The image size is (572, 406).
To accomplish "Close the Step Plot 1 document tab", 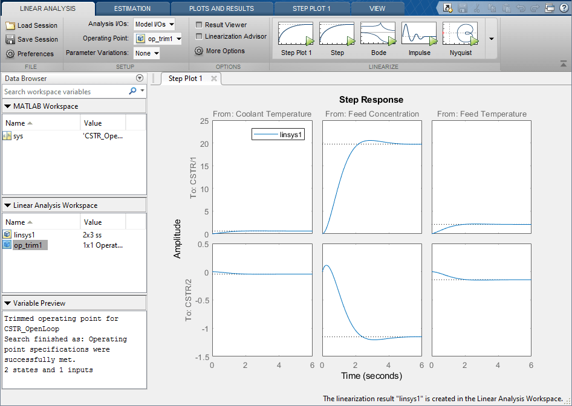I will [214, 79].
